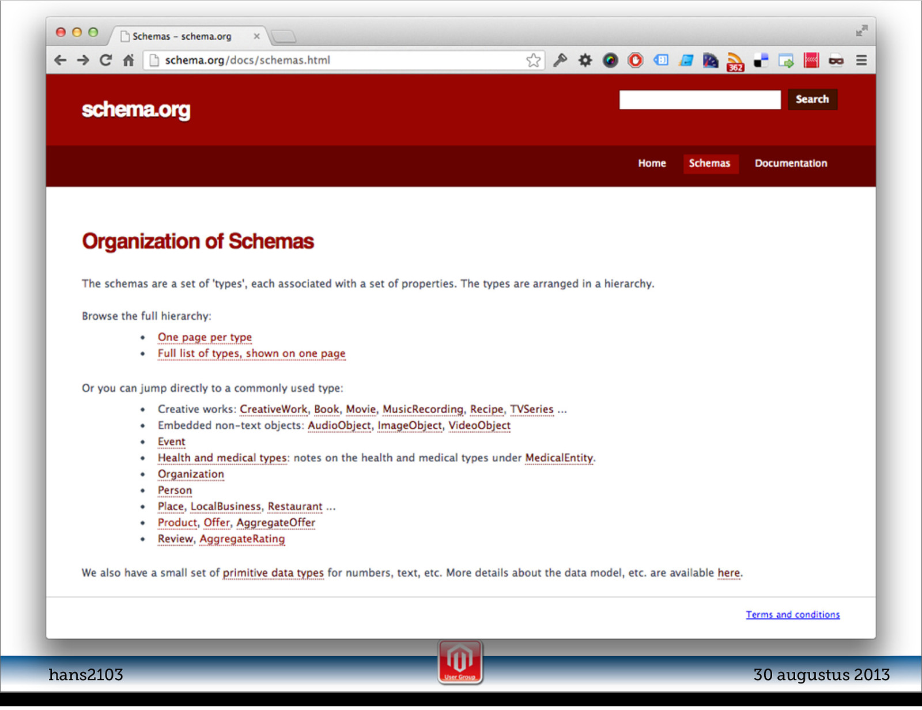The width and height of the screenshot is (922, 710).
Task: Open the AudioObject type link
Action: 339,425
